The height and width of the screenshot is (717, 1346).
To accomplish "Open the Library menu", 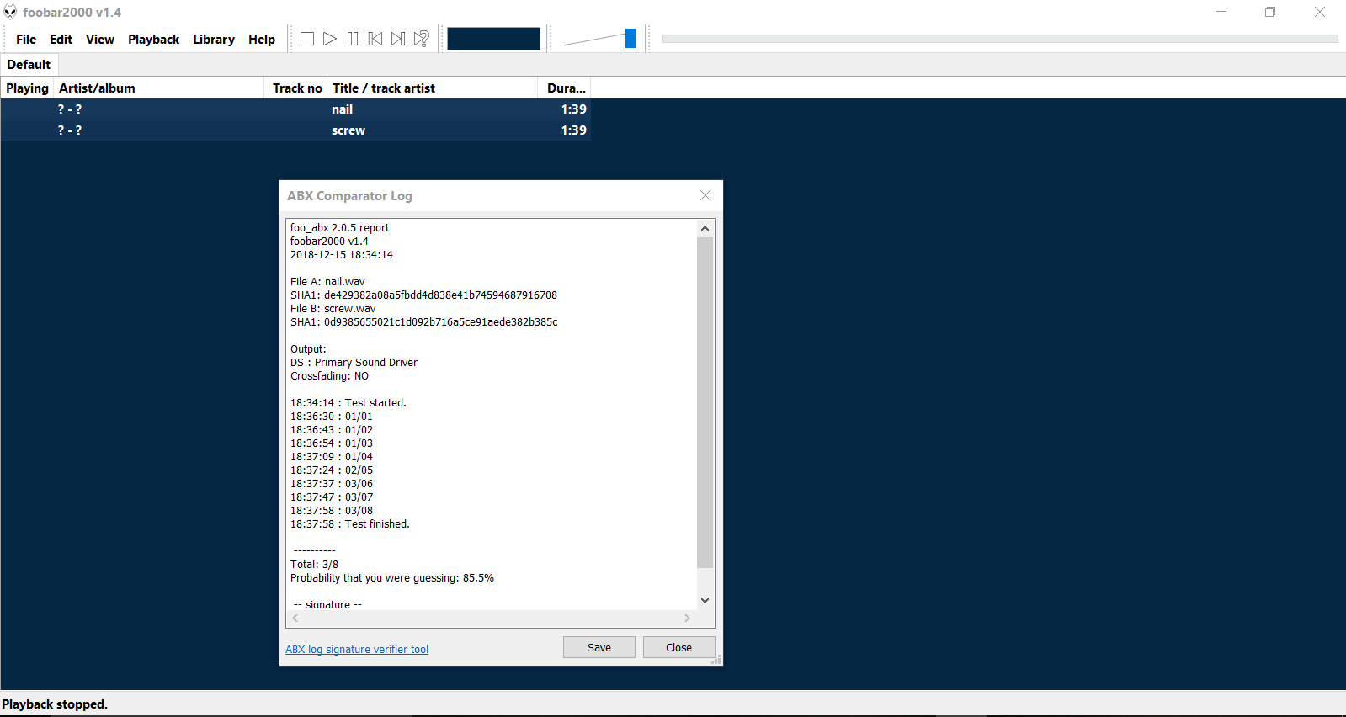I will tap(214, 40).
